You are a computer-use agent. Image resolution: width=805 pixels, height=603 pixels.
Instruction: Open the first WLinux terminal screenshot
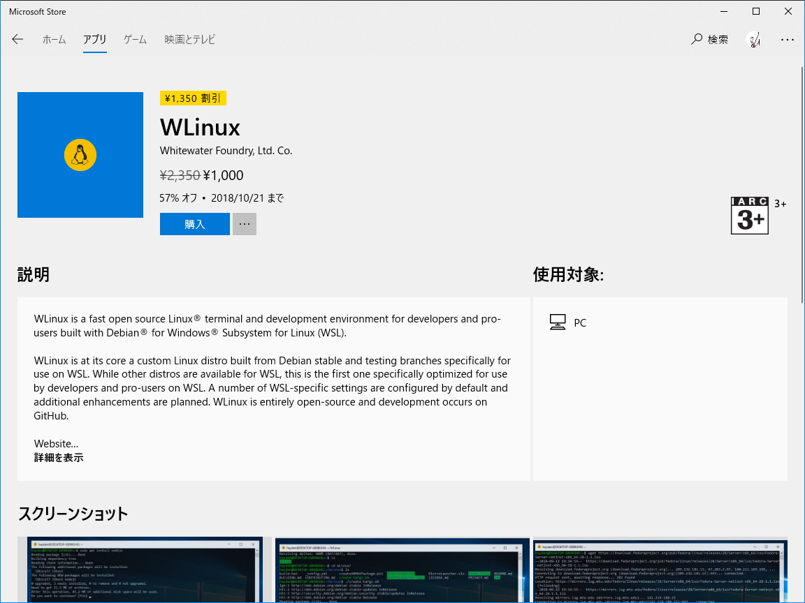click(x=144, y=570)
